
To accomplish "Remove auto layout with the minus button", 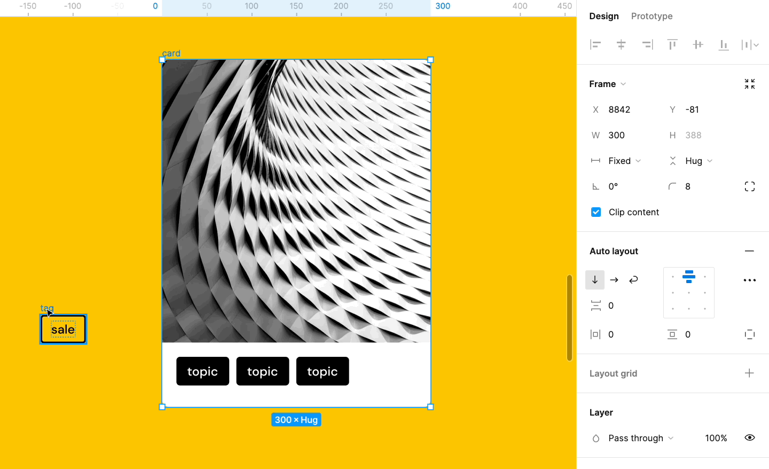I will pos(749,251).
